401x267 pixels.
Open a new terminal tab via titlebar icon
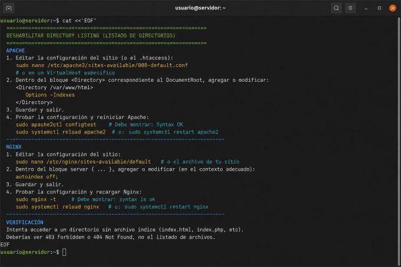pyautogui.click(x=9, y=8)
